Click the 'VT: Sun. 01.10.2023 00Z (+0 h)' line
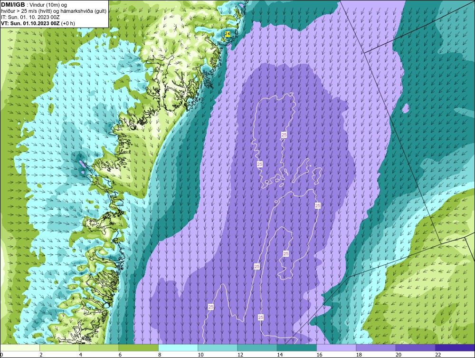This screenshot has width=475, height=358. tap(38, 23)
